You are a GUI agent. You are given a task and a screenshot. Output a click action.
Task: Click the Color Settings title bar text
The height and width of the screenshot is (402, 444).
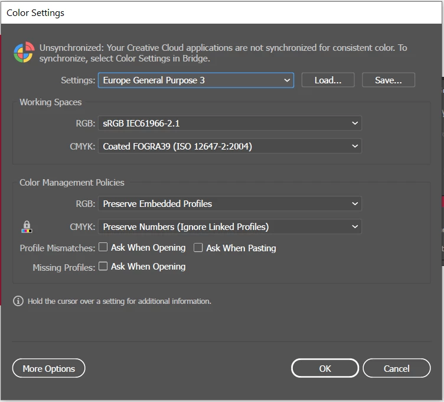pyautogui.click(x=35, y=13)
